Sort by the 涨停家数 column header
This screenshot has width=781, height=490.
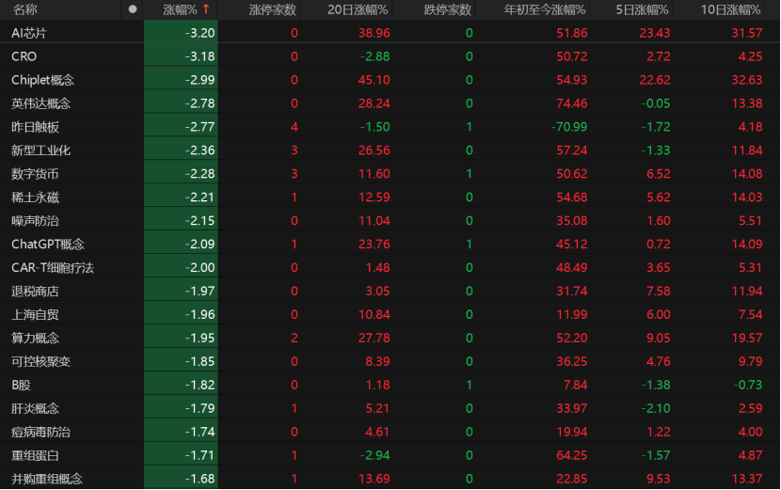[x=273, y=9]
